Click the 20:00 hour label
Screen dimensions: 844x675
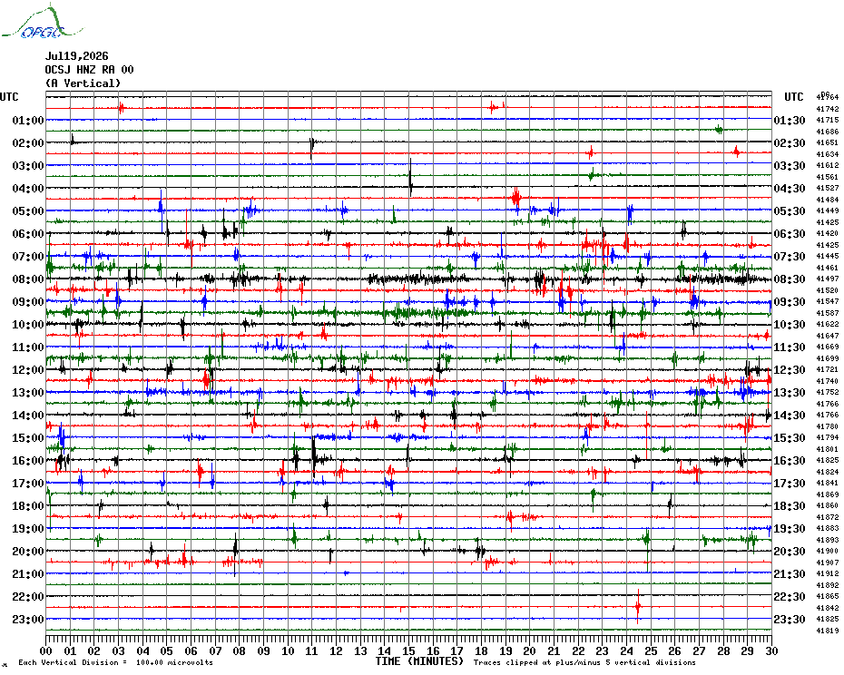tap(28, 552)
